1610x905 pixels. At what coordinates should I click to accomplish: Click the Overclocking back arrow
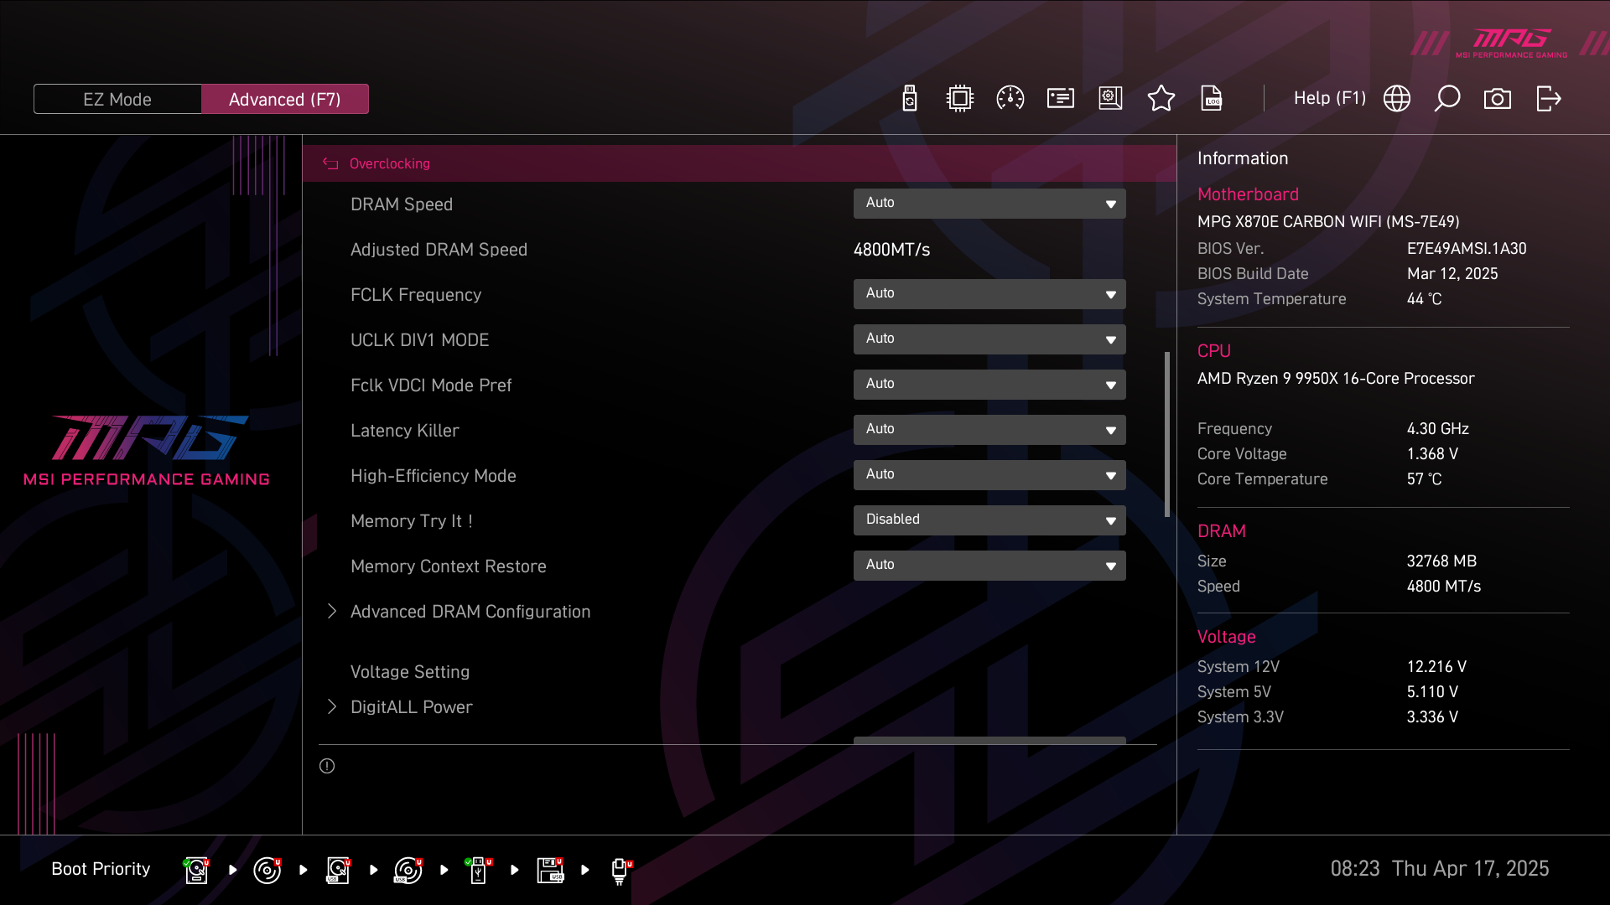[330, 164]
